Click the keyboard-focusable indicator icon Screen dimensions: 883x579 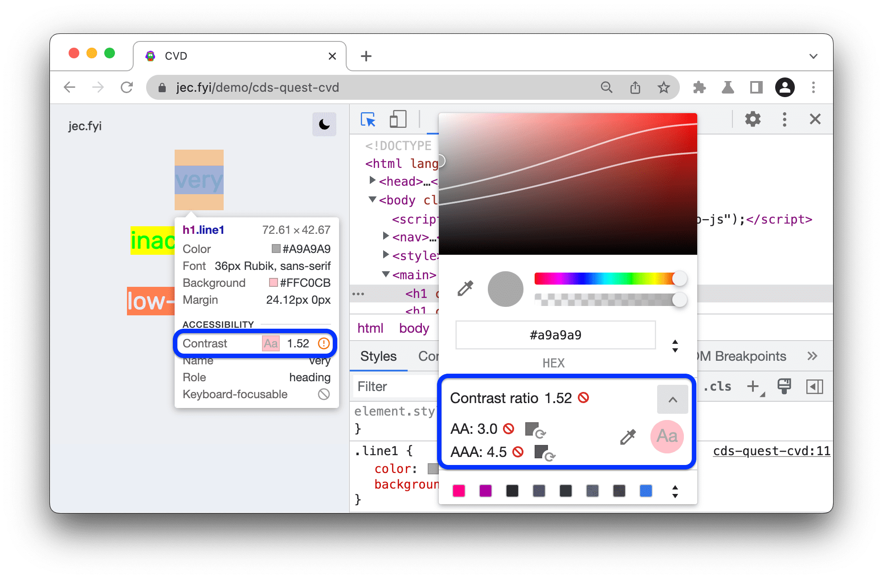[324, 395]
